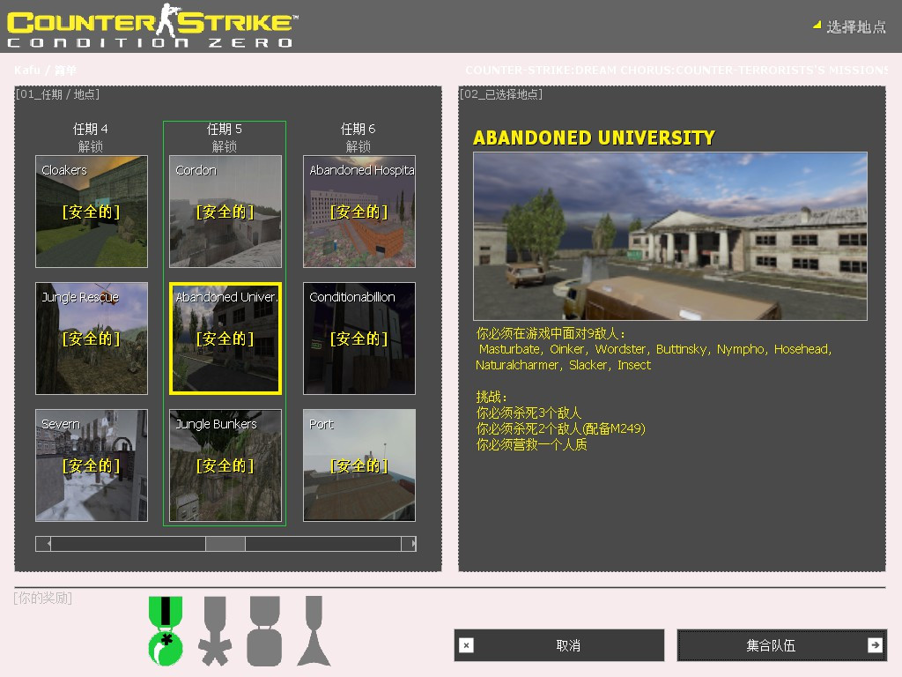
Task: Select the Conditionabillion map thumbnail
Action: (359, 338)
